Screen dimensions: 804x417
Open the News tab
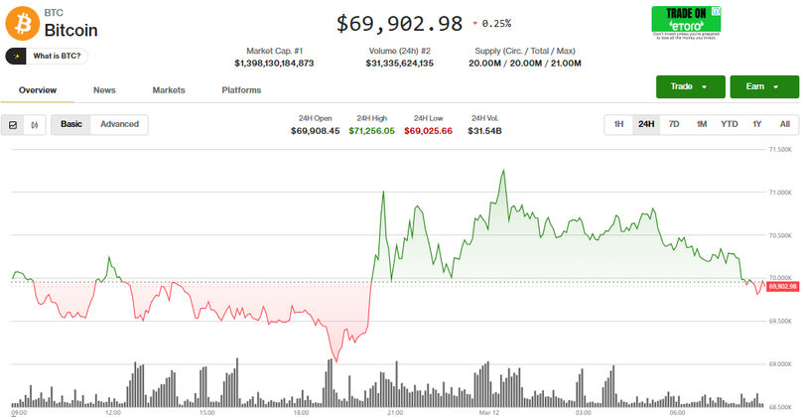pyautogui.click(x=104, y=90)
